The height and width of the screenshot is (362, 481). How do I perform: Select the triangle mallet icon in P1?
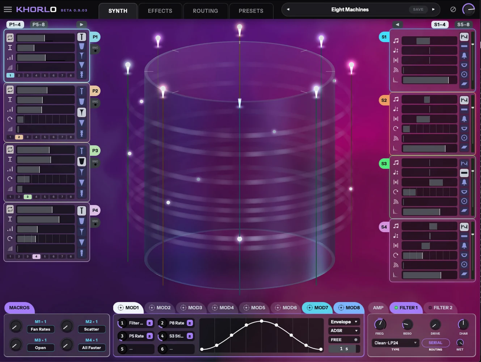[81, 65]
